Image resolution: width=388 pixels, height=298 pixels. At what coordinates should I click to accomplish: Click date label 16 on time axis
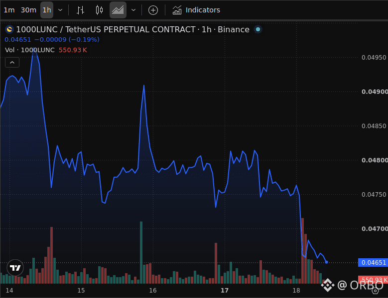(153, 291)
